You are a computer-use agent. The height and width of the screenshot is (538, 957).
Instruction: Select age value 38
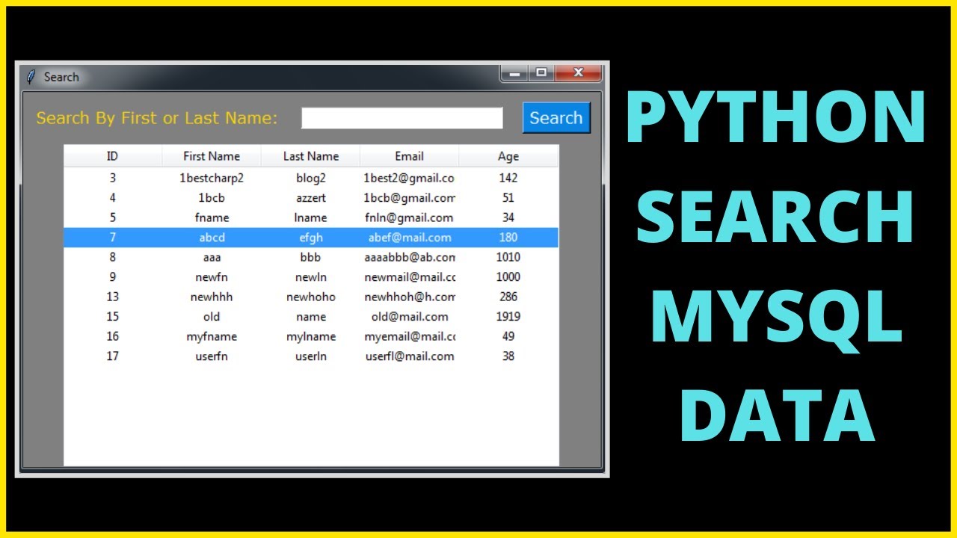click(508, 356)
